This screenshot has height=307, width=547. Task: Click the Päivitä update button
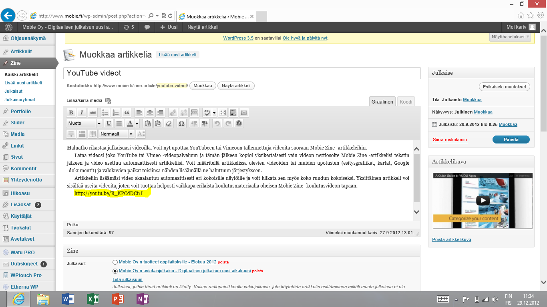tap(511, 140)
